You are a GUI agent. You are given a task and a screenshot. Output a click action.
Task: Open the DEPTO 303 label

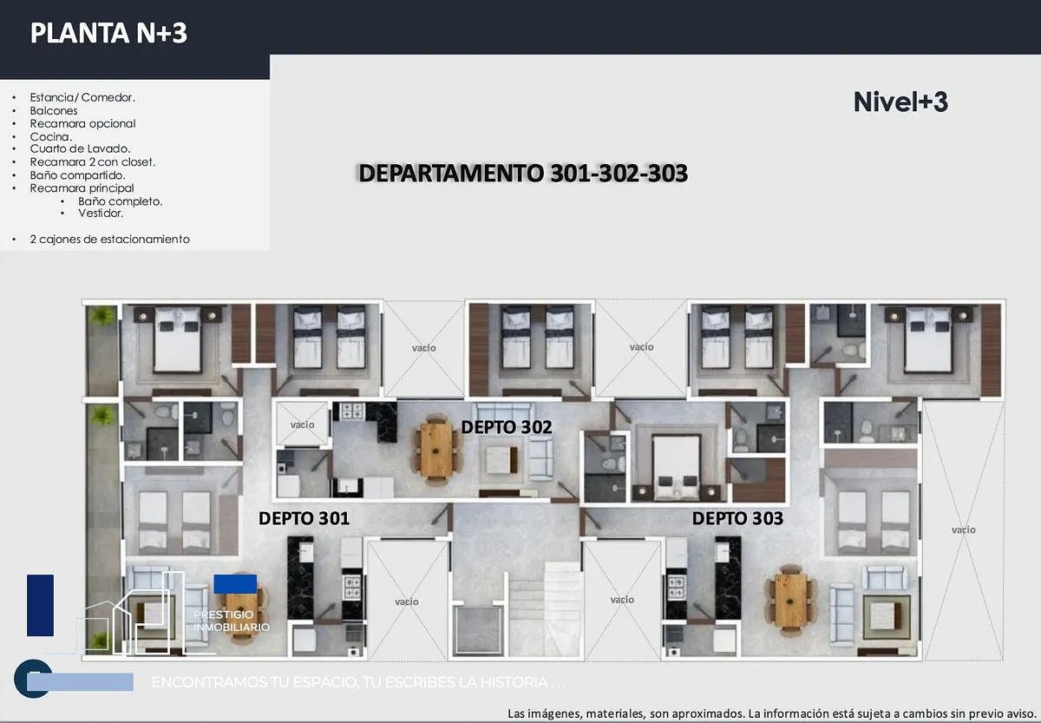pos(737,519)
